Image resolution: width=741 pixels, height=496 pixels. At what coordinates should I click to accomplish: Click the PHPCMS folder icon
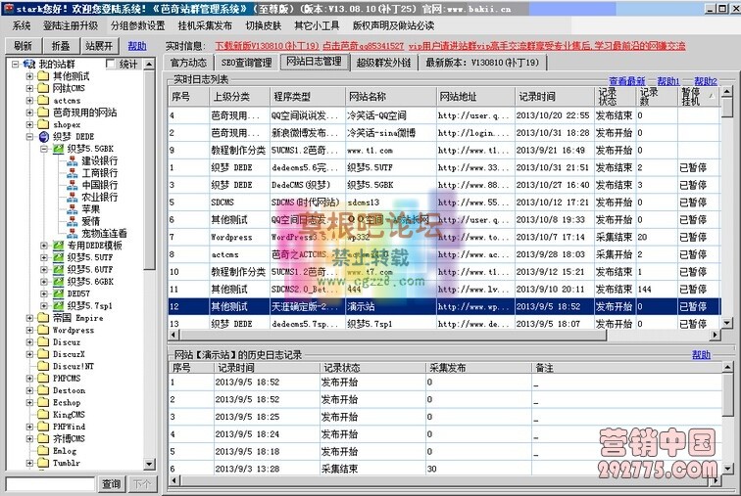click(43, 379)
